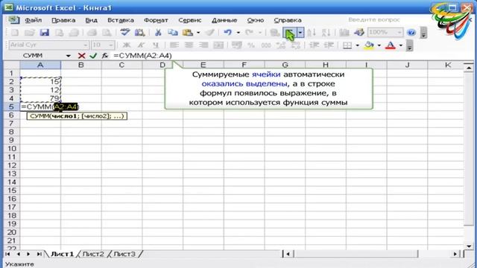Screen dimensions: 477x268
Task: Click the AutoSum button
Action: (289, 33)
